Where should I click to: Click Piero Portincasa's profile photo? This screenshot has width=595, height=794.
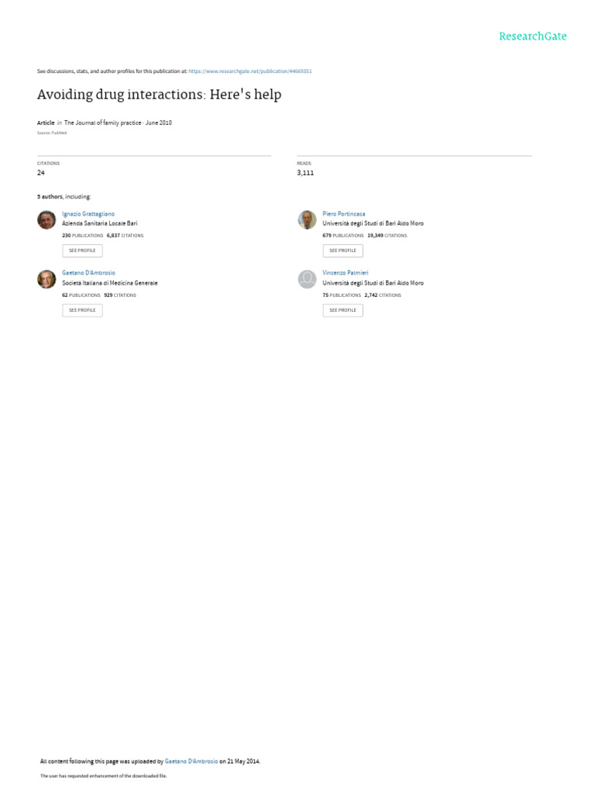point(307,219)
